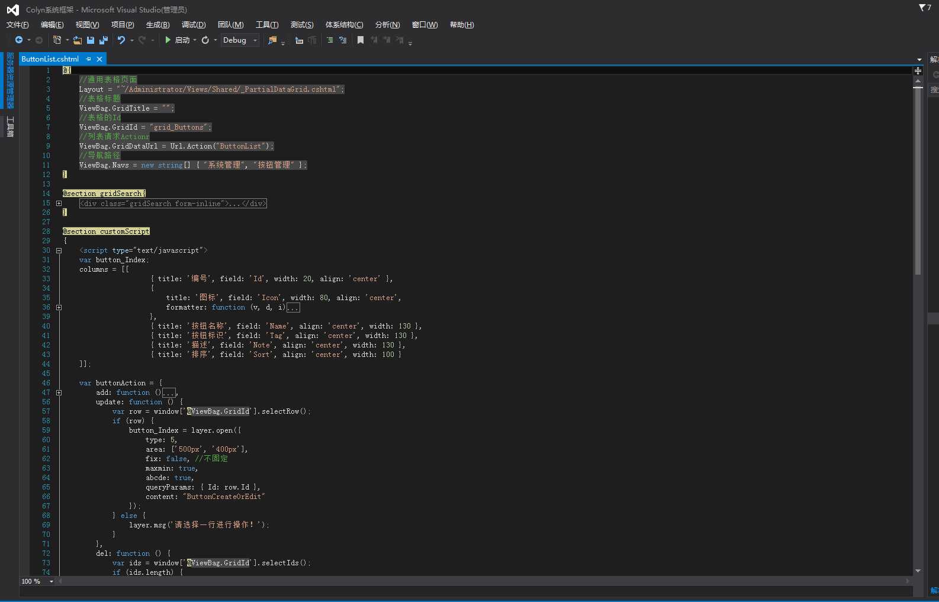This screenshot has width=939, height=602.
Task: Click the next bookmark icon
Action: (387, 40)
